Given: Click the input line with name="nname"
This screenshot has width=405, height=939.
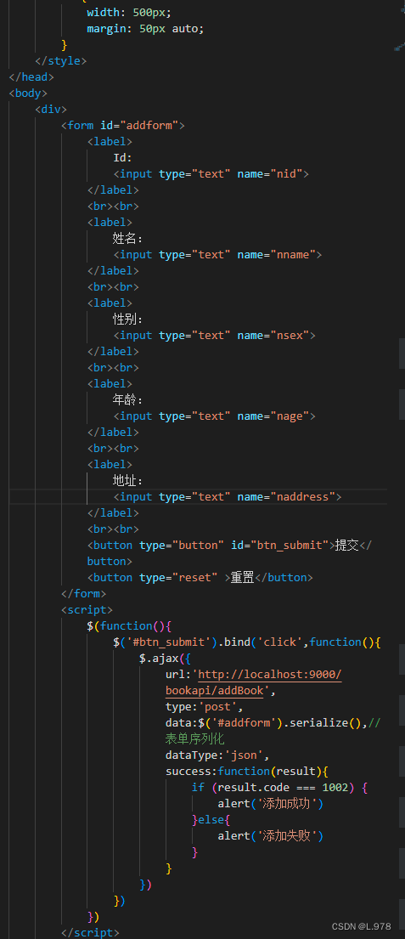Looking at the screenshot, I should (217, 255).
